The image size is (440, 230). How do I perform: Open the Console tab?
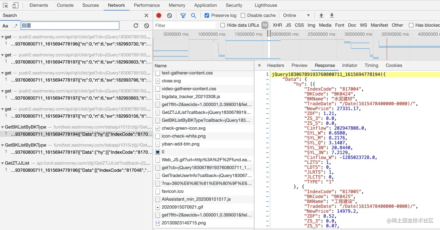click(65, 5)
